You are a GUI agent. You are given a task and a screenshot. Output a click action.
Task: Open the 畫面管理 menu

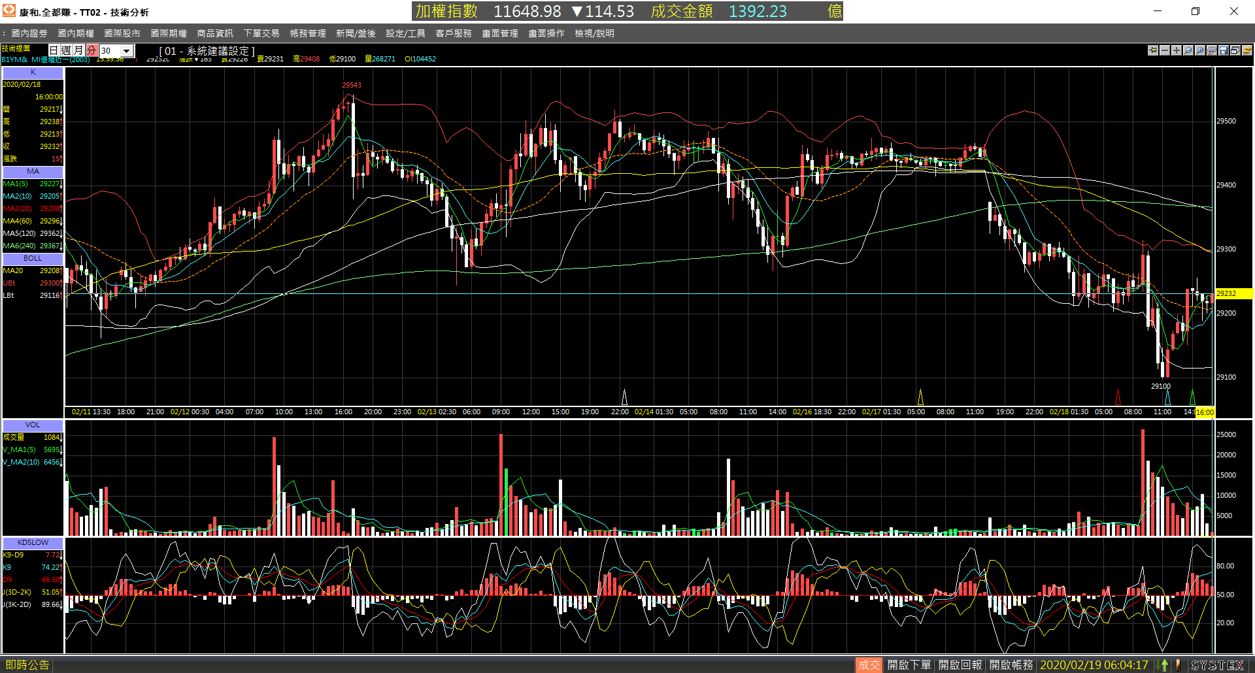(x=500, y=33)
